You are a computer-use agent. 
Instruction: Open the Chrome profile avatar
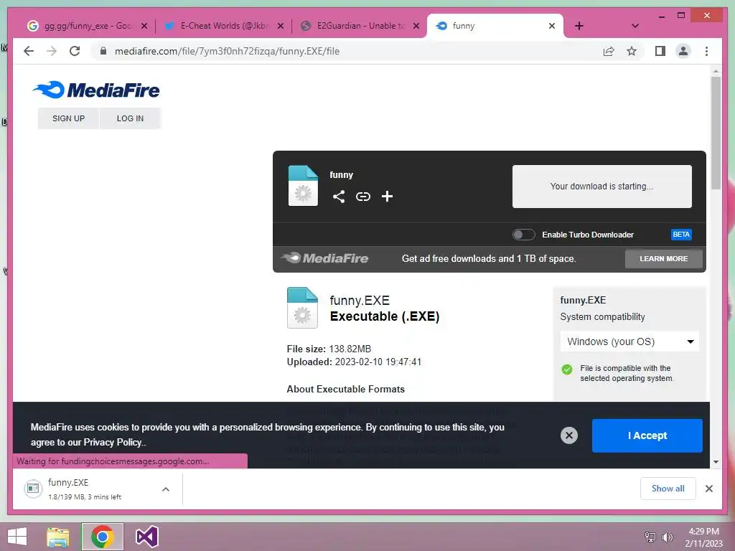683,51
